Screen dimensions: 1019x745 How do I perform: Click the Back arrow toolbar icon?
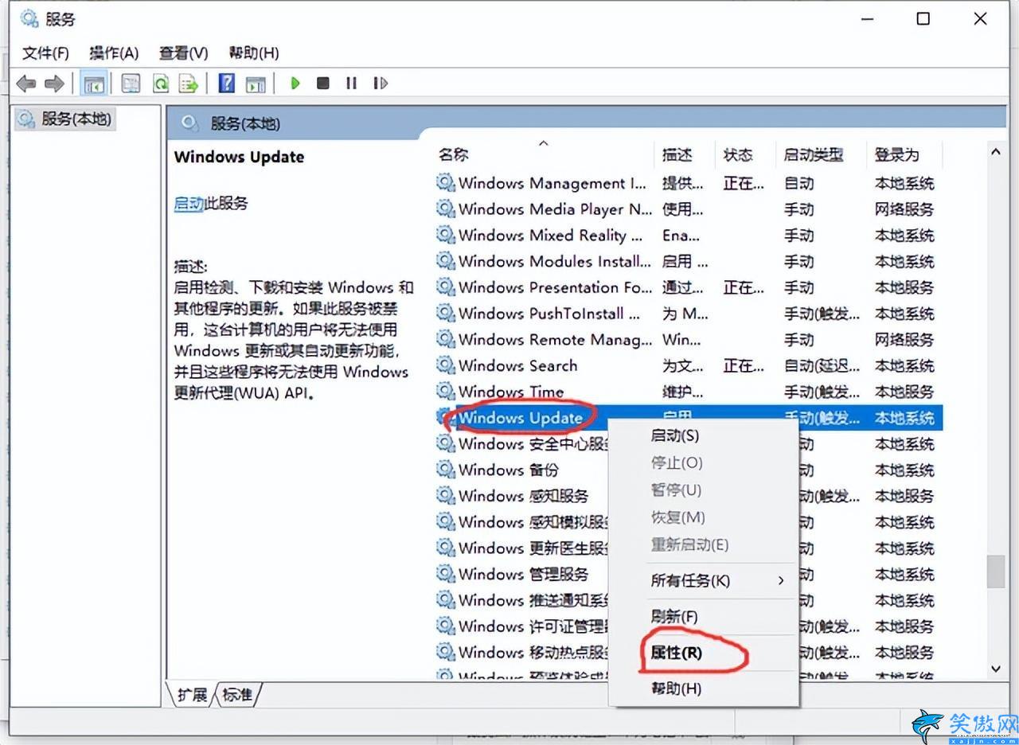[x=25, y=83]
